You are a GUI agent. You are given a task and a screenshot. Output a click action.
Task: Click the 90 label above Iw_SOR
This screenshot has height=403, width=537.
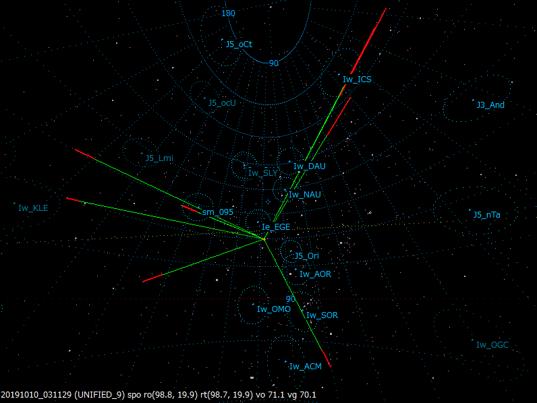click(290, 299)
